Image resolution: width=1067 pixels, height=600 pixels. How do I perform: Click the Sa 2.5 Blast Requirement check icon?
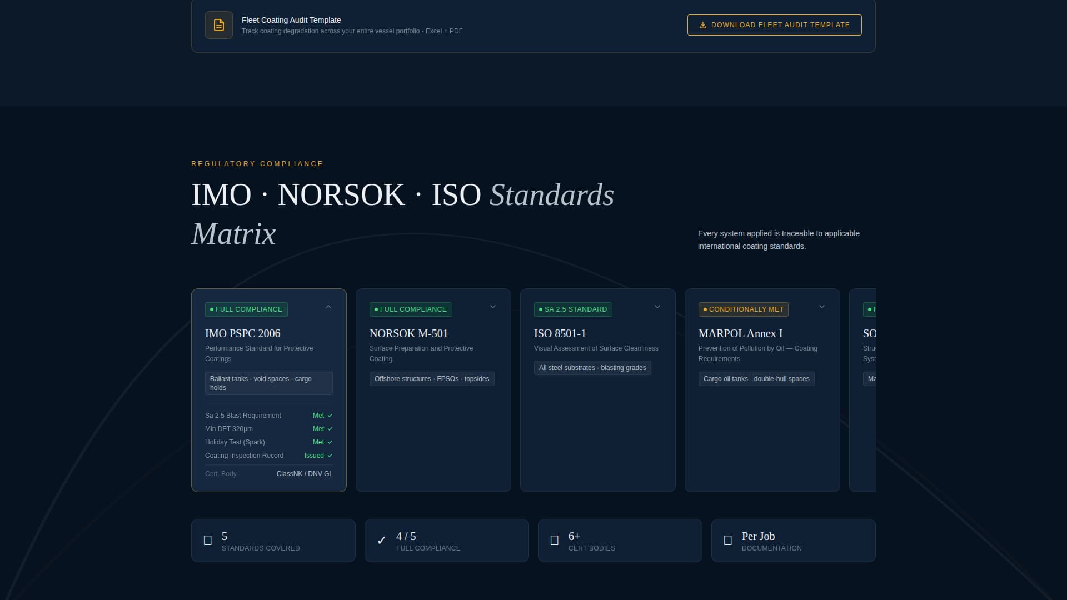click(330, 416)
